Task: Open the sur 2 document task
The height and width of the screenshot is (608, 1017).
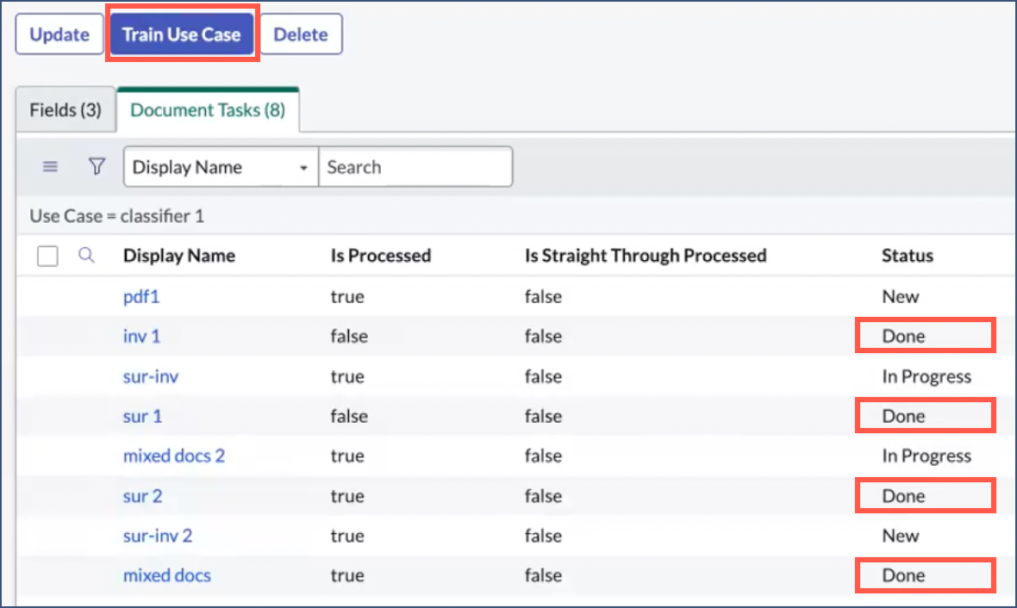Action: (143, 496)
